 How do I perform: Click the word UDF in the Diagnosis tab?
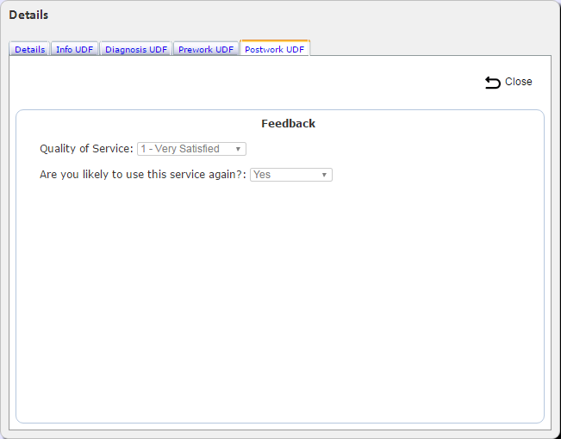pyautogui.click(x=159, y=49)
